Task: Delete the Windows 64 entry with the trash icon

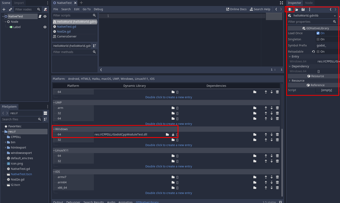Action: pyautogui.click(x=277, y=134)
